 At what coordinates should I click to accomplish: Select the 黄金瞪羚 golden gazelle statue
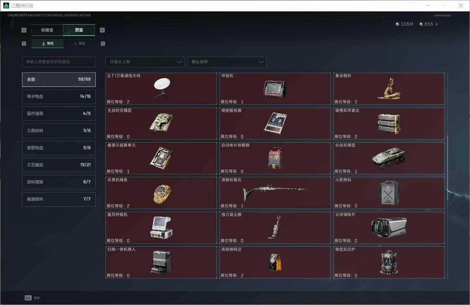389,89
